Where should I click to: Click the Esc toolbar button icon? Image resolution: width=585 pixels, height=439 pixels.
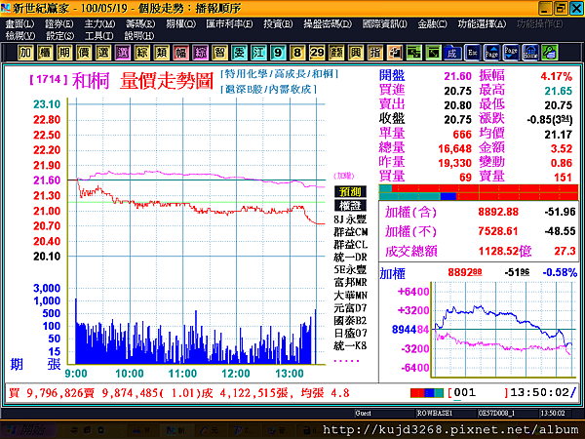click(x=472, y=53)
